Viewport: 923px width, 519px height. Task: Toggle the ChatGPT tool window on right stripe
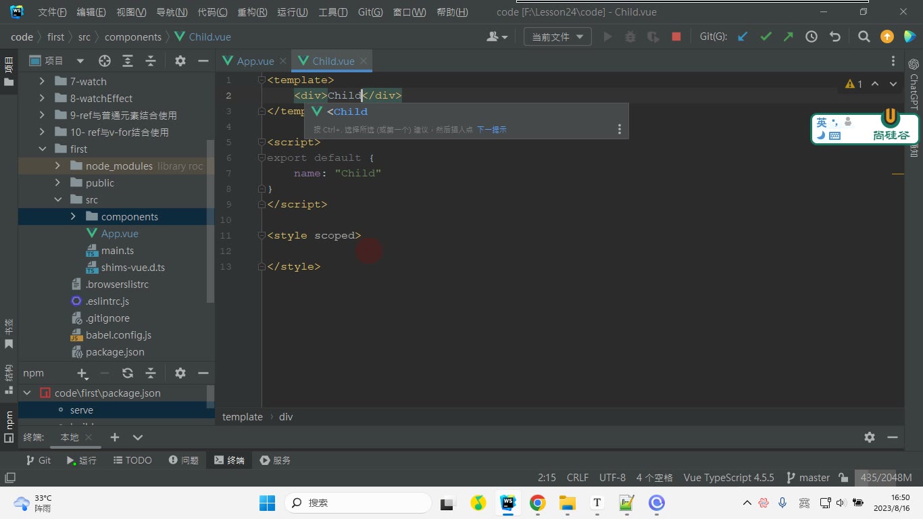tap(914, 84)
